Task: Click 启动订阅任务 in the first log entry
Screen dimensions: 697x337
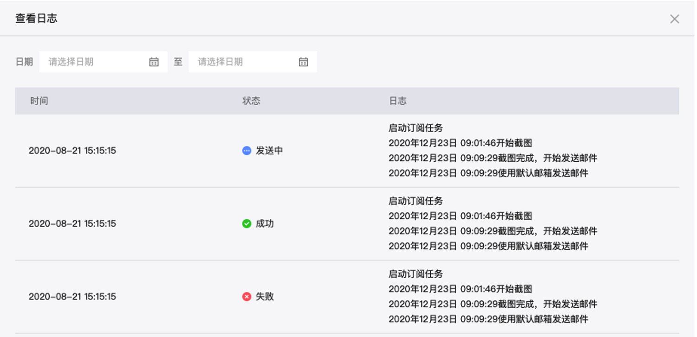Action: [416, 128]
